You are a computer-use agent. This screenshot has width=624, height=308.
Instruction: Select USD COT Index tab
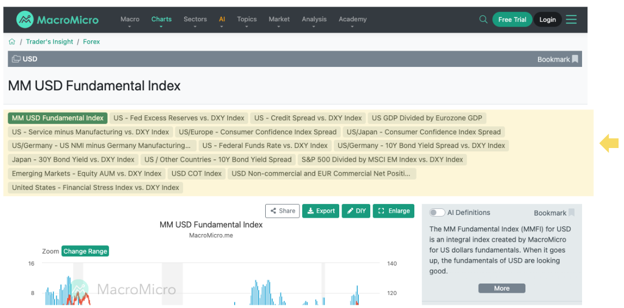click(197, 174)
